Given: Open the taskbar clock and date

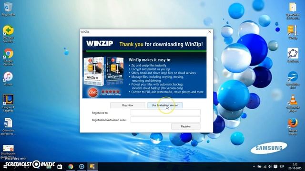Looking at the screenshot, I should click(x=295, y=167).
